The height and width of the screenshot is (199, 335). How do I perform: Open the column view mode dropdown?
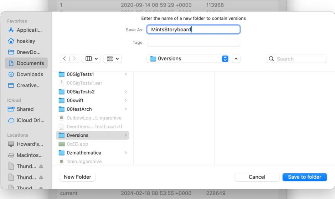pos(91,59)
